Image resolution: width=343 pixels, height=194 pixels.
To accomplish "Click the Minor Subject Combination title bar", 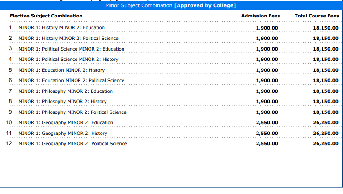I will [170, 6].
